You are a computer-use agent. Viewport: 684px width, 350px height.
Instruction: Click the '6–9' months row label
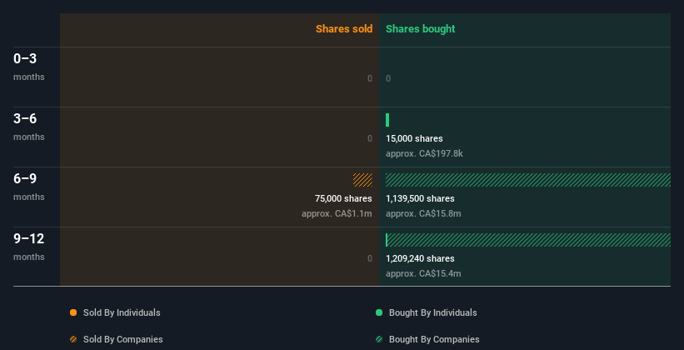click(x=25, y=178)
